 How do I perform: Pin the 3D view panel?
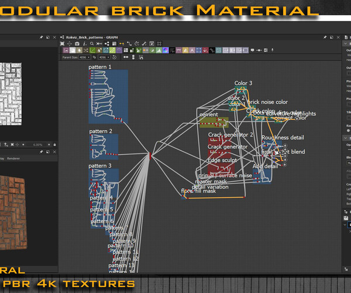pyautogui.click(x=41, y=152)
